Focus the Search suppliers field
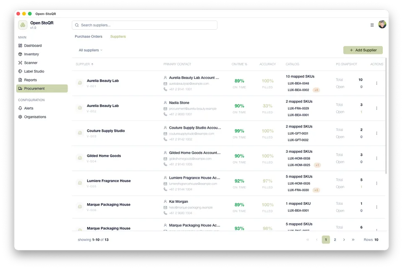Screen dimensions: 403x269 tap(145, 25)
